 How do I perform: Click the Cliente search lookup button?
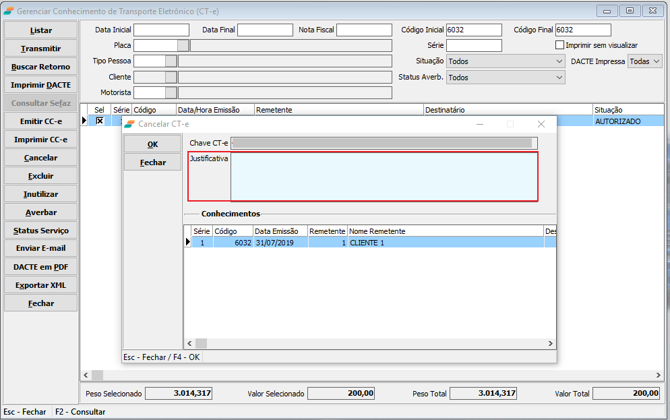click(171, 77)
